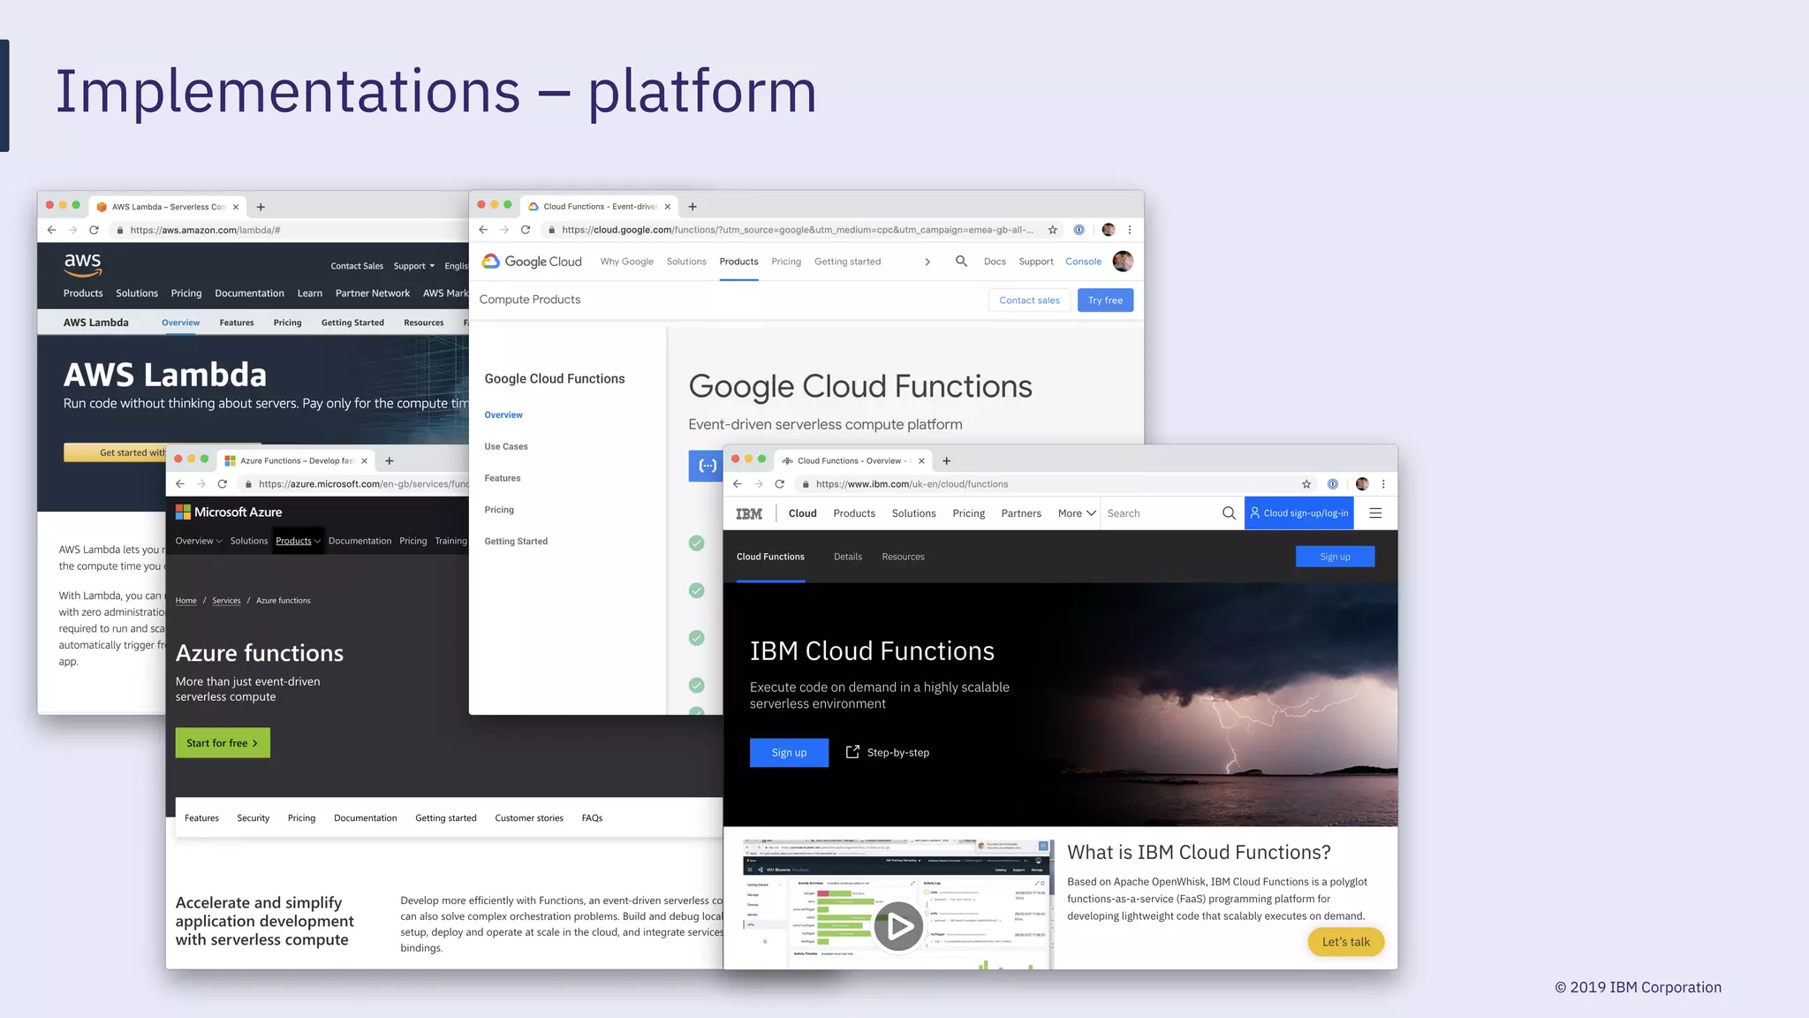Open the IBM hamburger menu
The image size is (1809, 1018).
point(1375,513)
